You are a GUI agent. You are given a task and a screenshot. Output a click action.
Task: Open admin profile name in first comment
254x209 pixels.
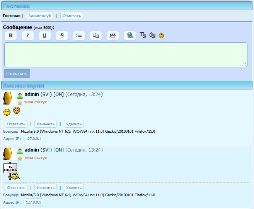[x=32, y=94]
